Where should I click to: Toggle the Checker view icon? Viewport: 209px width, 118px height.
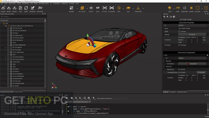71,8
